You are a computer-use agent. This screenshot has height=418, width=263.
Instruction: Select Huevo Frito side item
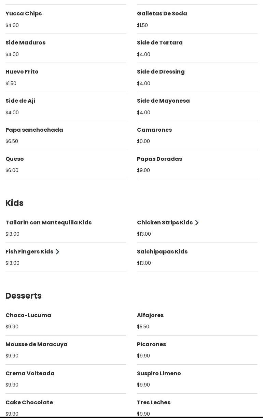point(22,72)
